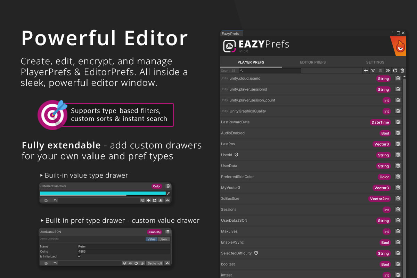Viewport: 417px width, 278px height.
Task: Switch to the EDITOR PREFS tab
Action: (x=313, y=62)
